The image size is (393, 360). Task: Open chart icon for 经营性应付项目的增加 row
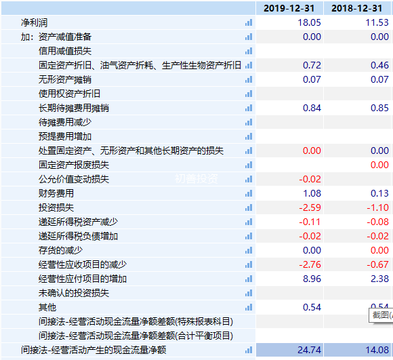pos(249,279)
